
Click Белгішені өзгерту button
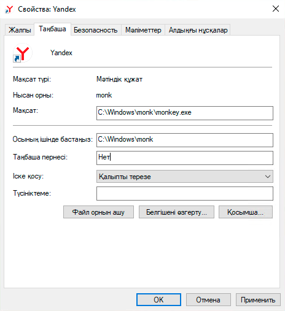click(176, 212)
